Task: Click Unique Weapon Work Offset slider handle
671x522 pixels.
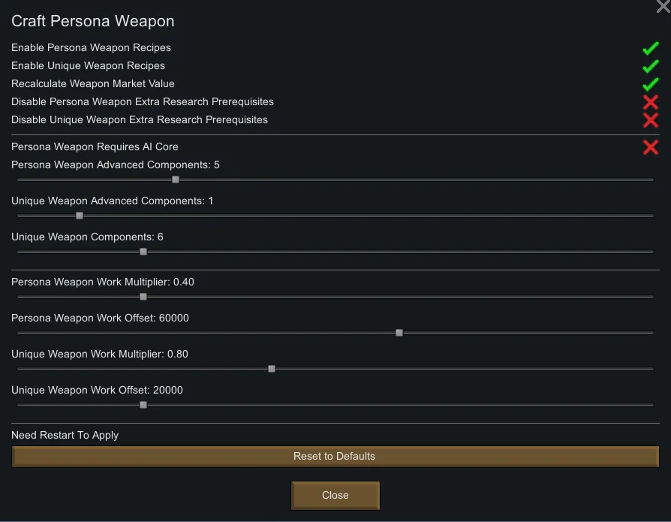Action: tap(143, 405)
